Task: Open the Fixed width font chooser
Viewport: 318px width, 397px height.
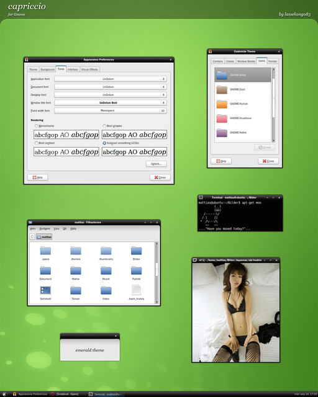Action: point(111,110)
